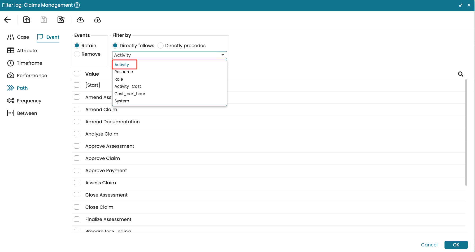This screenshot has width=475, height=252.
Task: Open the Frequency filter menu item
Action: [x=29, y=101]
